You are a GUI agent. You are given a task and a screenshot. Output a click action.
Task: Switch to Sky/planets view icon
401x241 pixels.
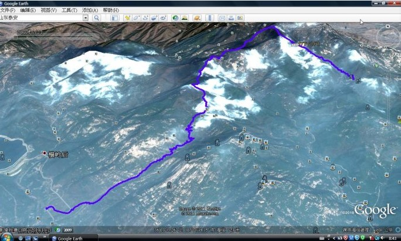click(197, 18)
